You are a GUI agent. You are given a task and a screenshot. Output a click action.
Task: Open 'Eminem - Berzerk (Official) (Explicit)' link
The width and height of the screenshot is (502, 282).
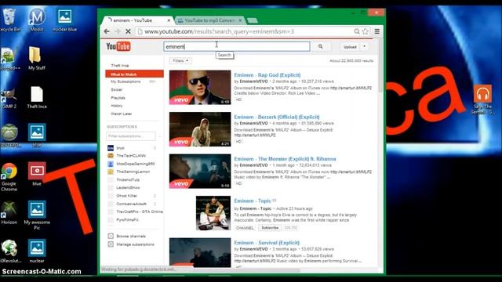point(277,117)
